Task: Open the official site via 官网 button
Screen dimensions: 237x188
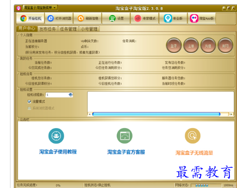Action: pos(225,45)
